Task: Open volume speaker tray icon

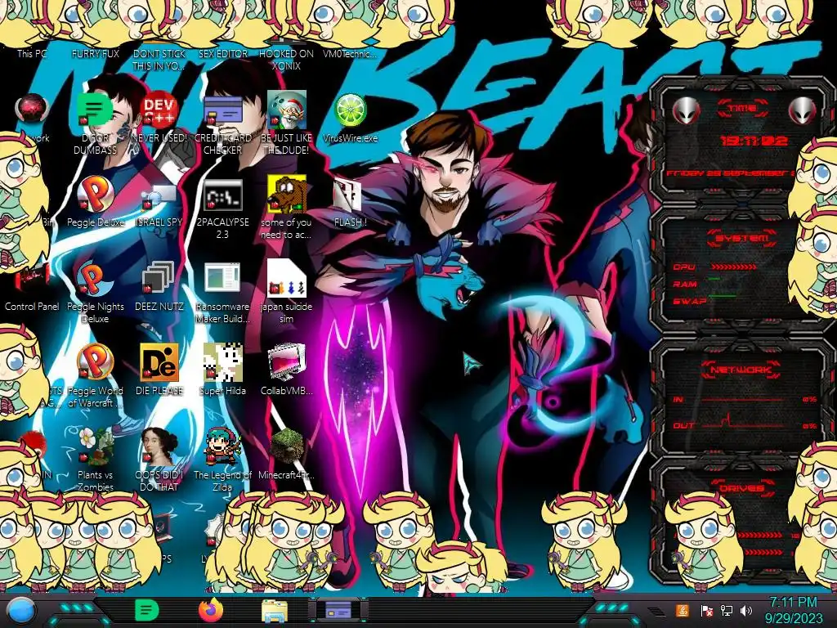Action: pyautogui.click(x=746, y=610)
